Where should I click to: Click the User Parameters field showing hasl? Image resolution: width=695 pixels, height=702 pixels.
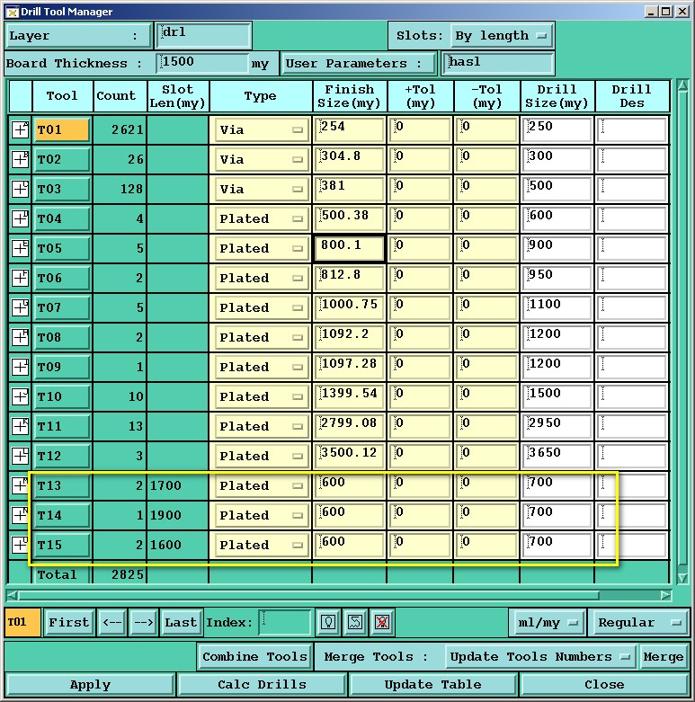point(498,63)
